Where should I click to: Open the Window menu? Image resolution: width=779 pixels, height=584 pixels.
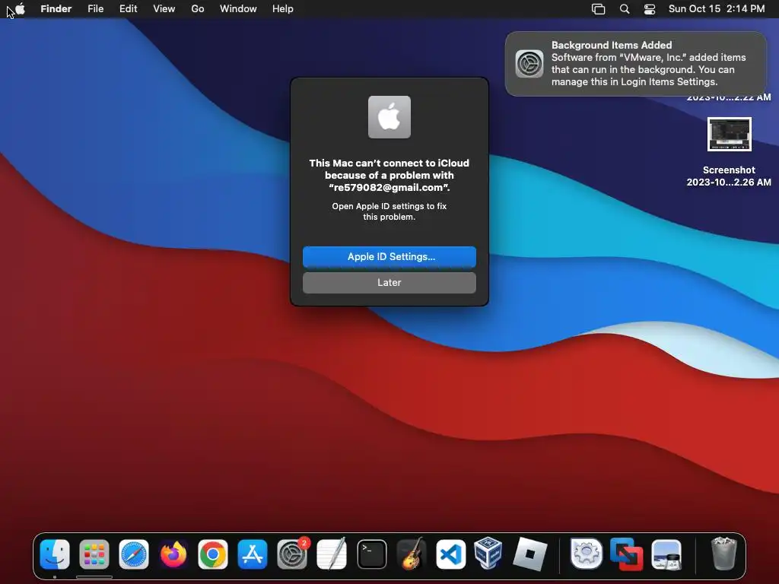[x=238, y=9]
